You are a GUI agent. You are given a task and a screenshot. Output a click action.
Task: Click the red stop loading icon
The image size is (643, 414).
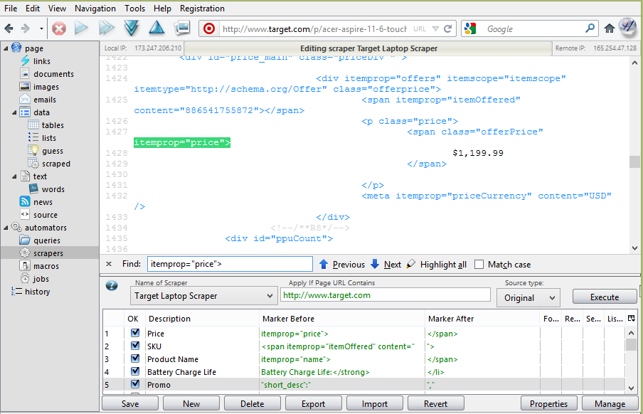coord(59,28)
